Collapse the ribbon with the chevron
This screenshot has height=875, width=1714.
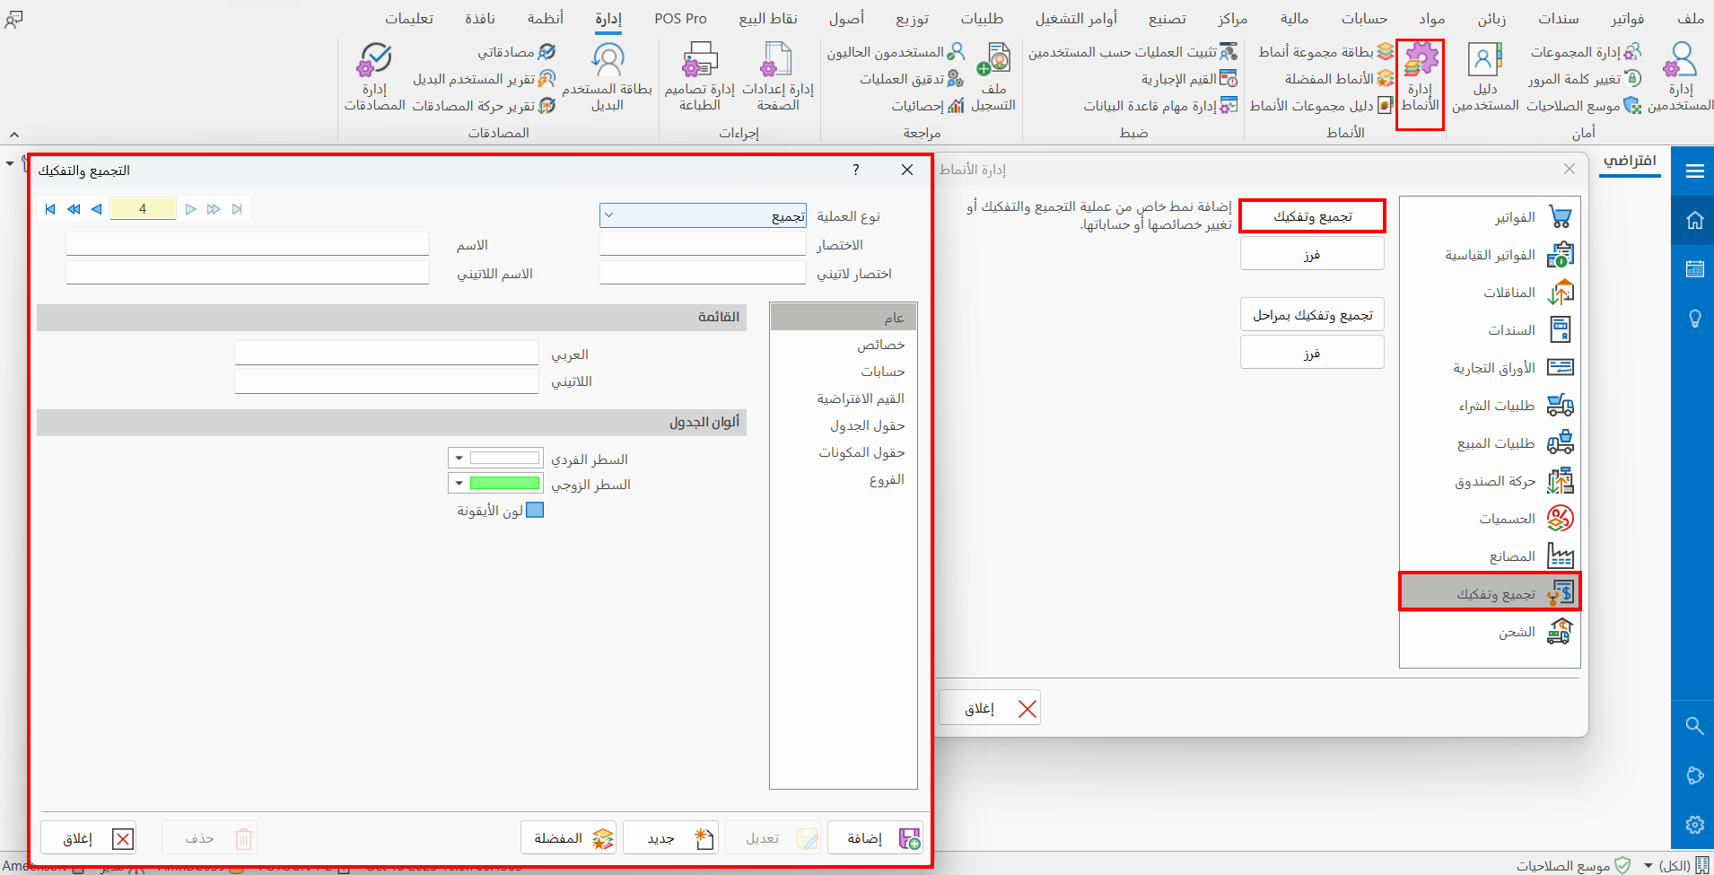(x=14, y=135)
